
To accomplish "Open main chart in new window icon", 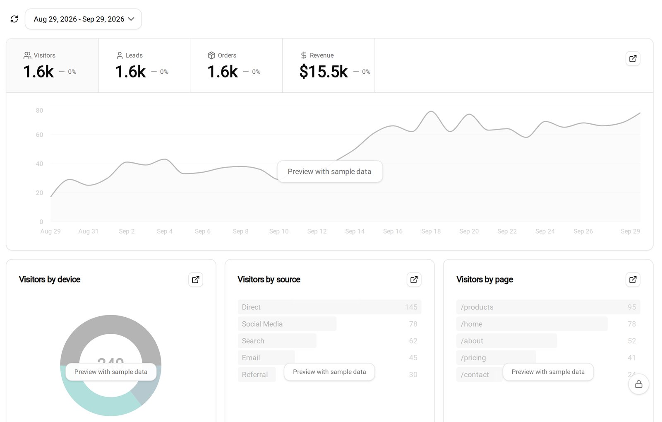I will 633,59.
